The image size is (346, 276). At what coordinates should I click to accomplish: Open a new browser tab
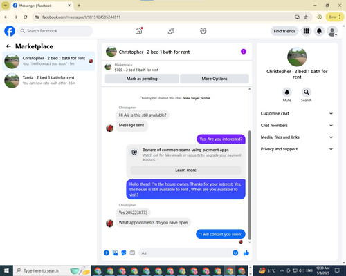(79, 6)
